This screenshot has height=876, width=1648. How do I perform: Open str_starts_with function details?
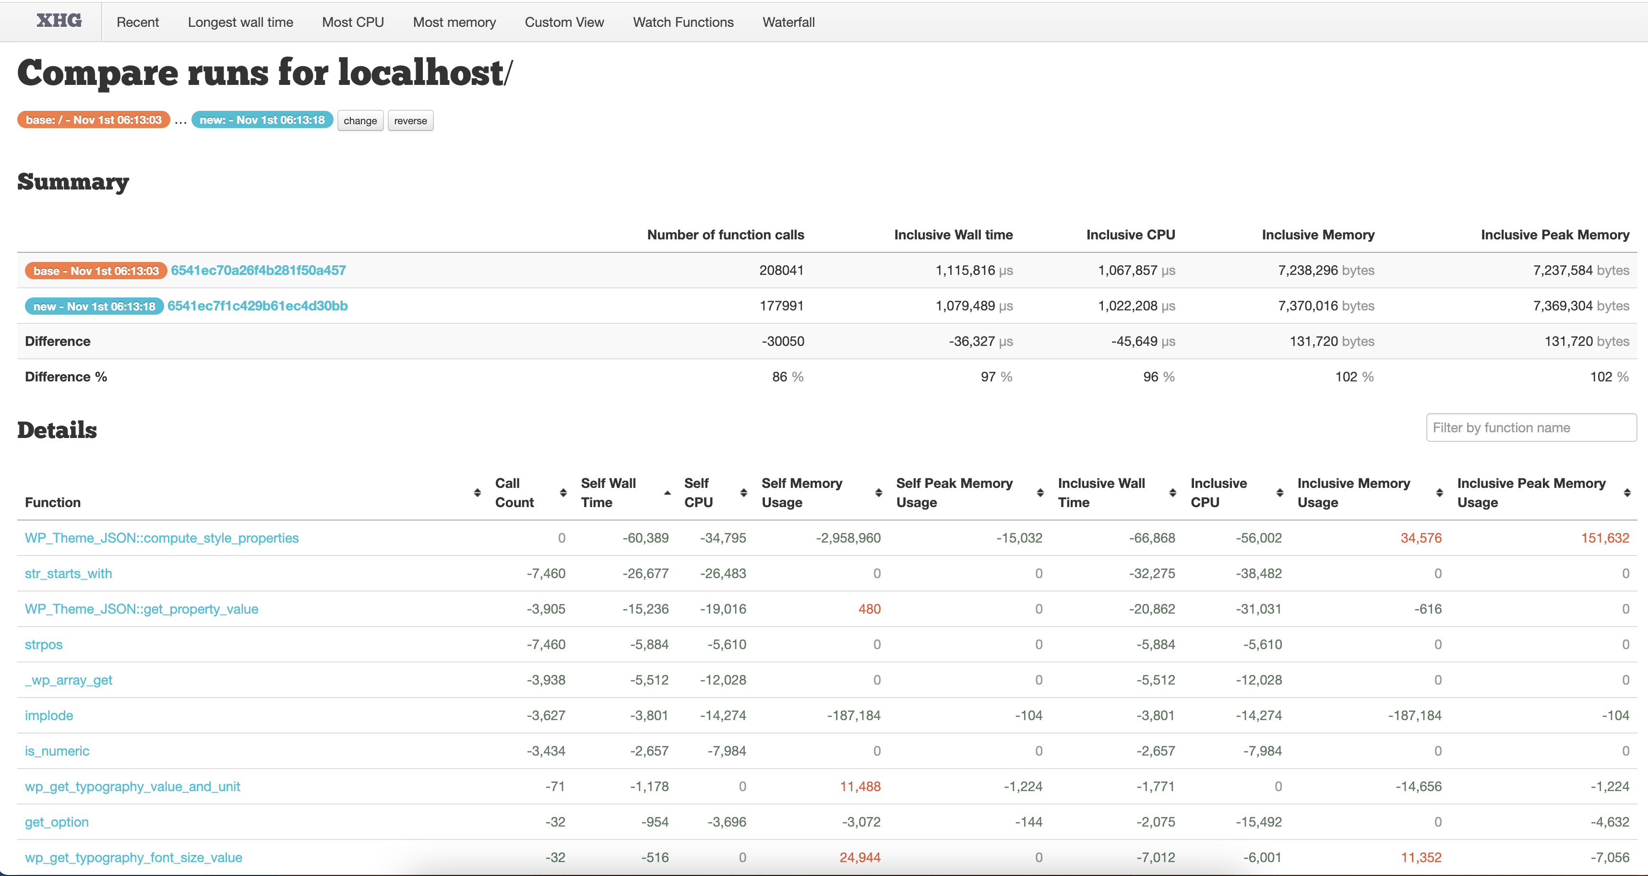click(68, 574)
